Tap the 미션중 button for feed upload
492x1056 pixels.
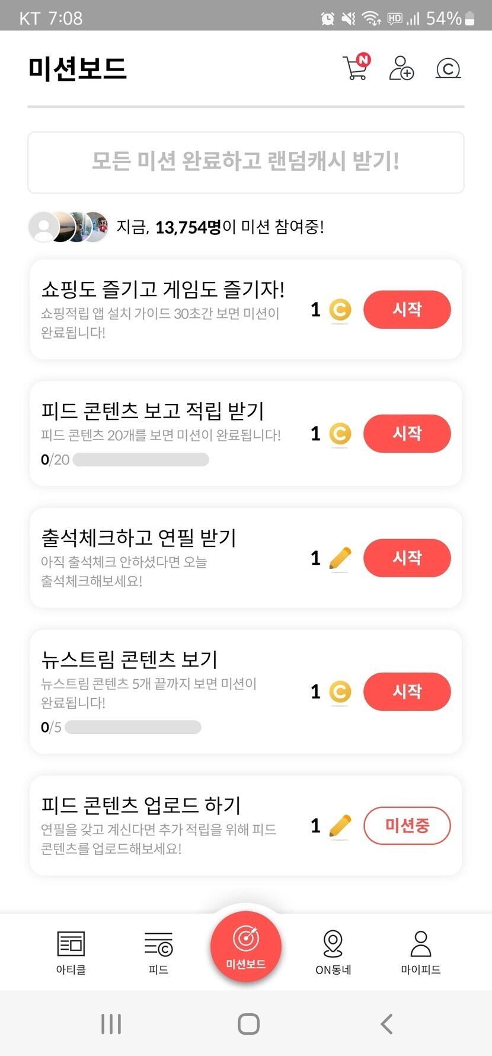pos(407,825)
